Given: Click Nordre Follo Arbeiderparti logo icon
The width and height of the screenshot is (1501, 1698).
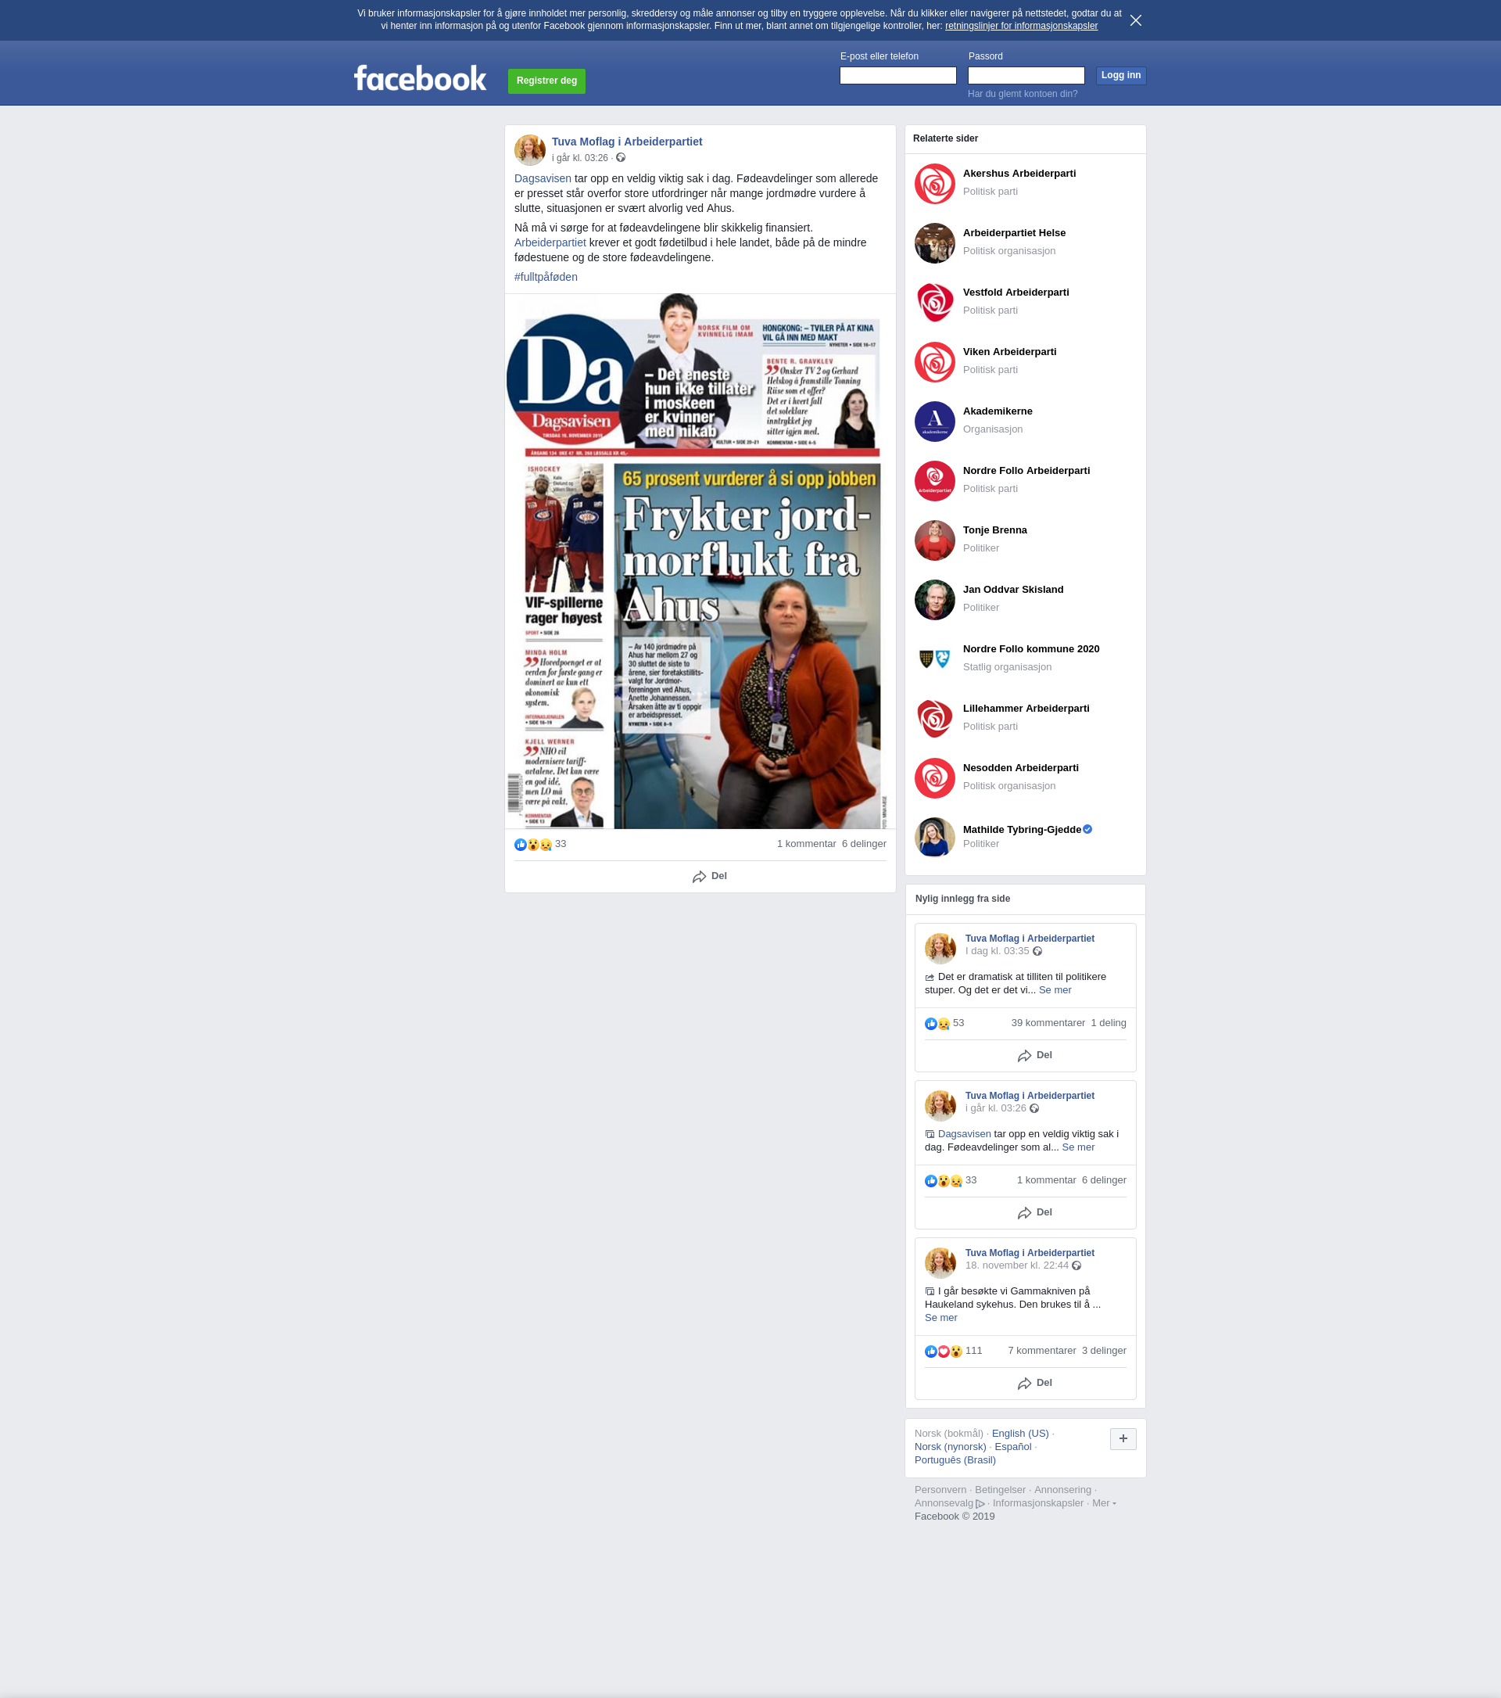Looking at the screenshot, I should (x=934, y=481).
